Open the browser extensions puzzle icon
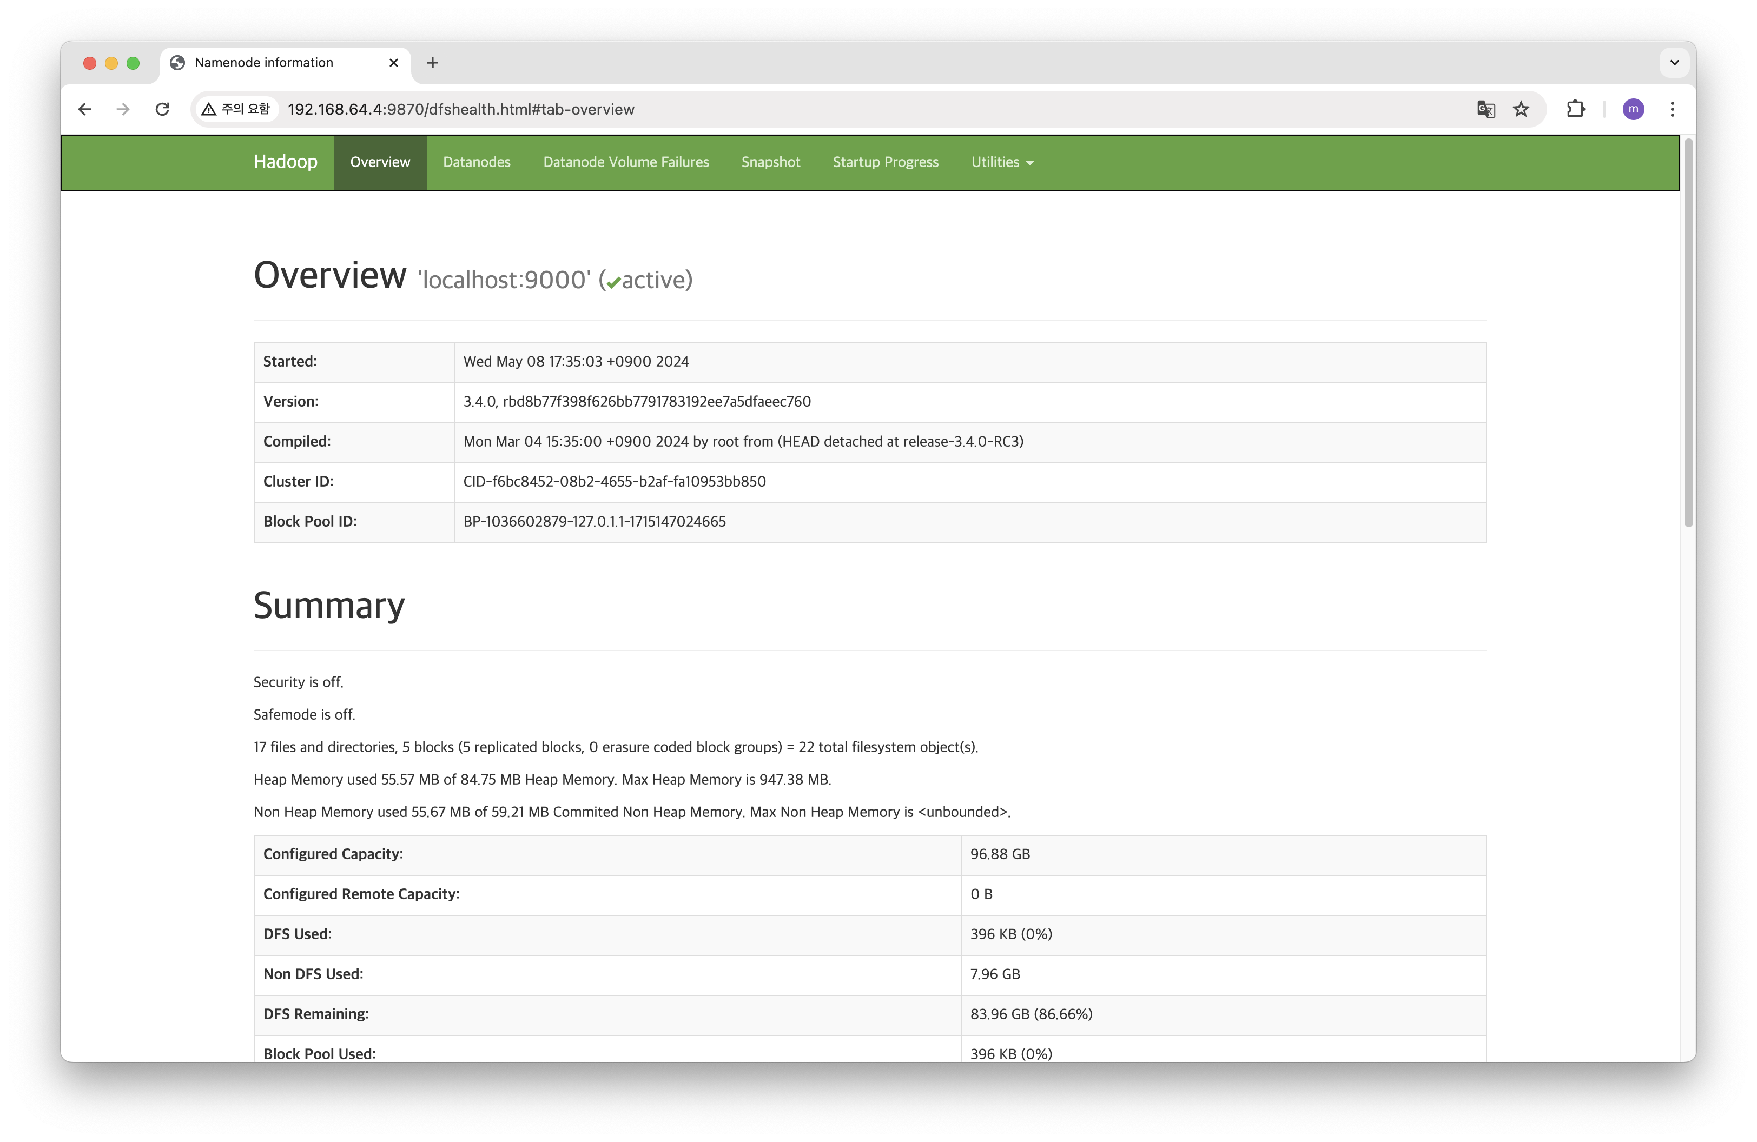Screen dimensions: 1757x1142 click(x=1575, y=109)
